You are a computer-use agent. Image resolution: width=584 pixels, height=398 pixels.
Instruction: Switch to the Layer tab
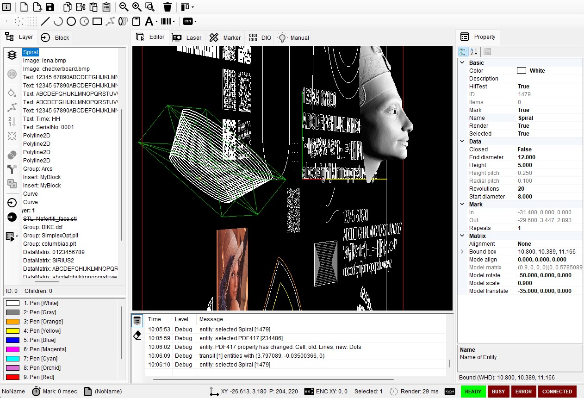pyautogui.click(x=20, y=37)
